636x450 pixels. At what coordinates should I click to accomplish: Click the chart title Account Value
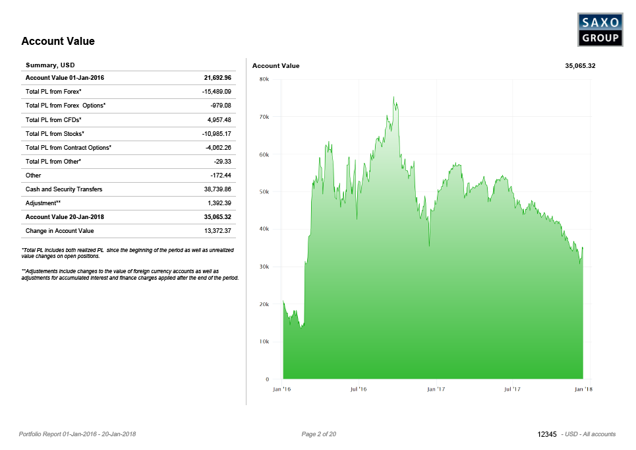coord(275,66)
